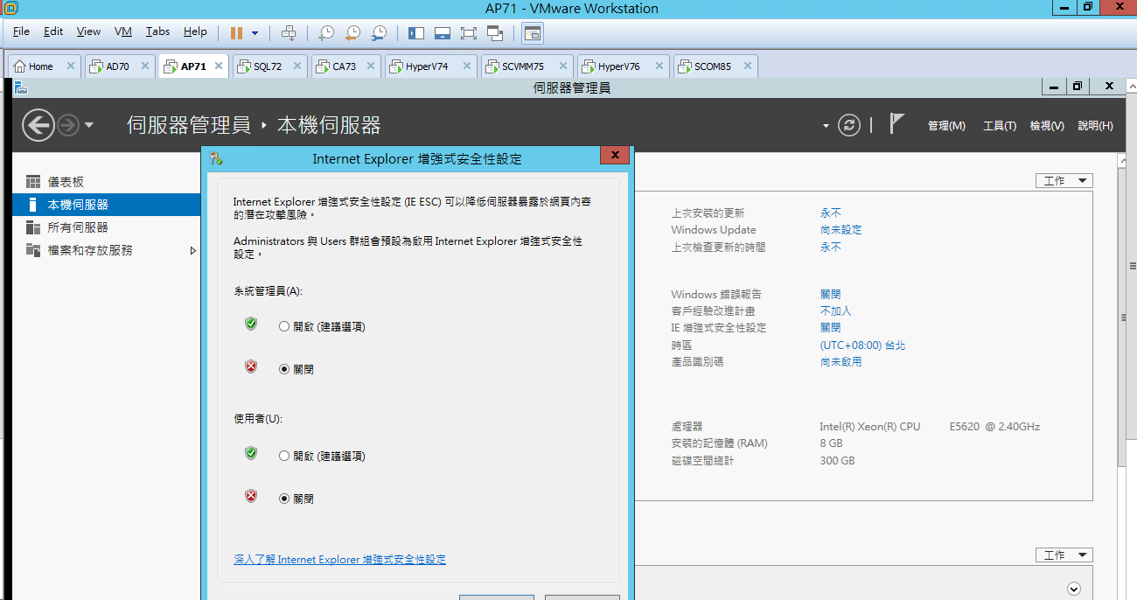Open the 管理(M) menu

tap(946, 126)
